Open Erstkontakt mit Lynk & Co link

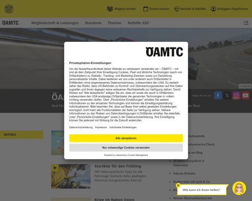(192, 182)
